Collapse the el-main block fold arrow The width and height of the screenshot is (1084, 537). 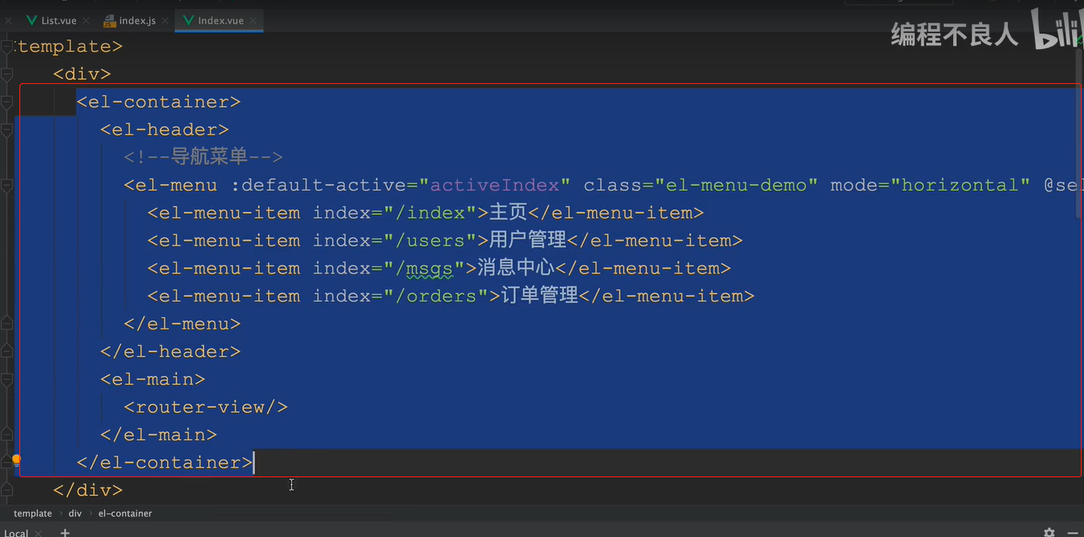click(6, 378)
